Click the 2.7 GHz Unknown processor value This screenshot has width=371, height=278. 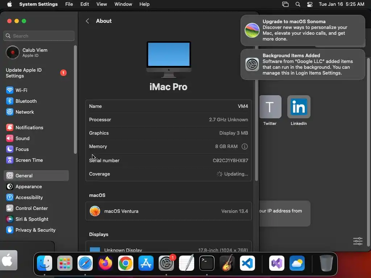pos(228,119)
